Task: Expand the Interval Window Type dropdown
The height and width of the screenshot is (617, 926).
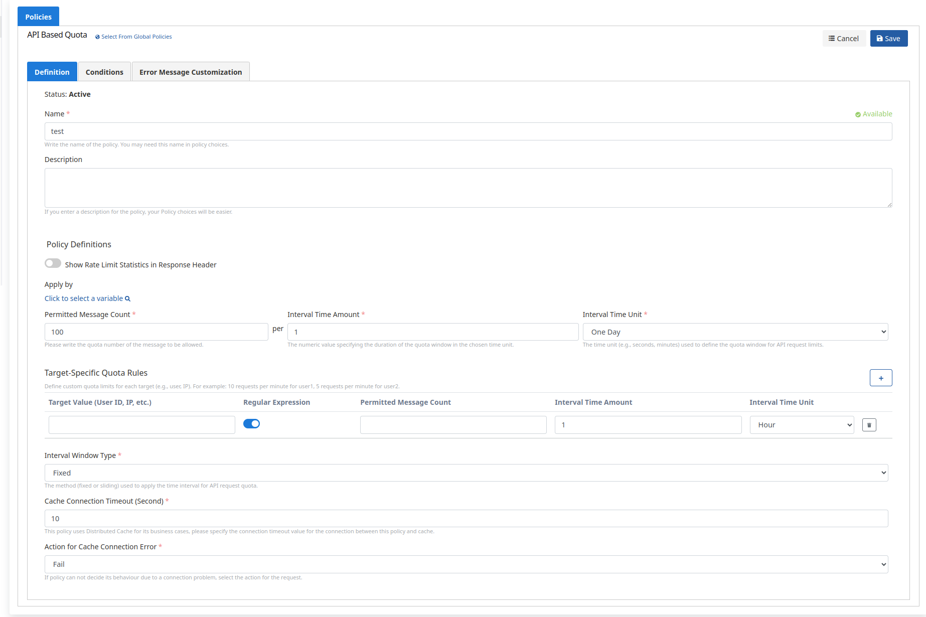Action: 466,473
